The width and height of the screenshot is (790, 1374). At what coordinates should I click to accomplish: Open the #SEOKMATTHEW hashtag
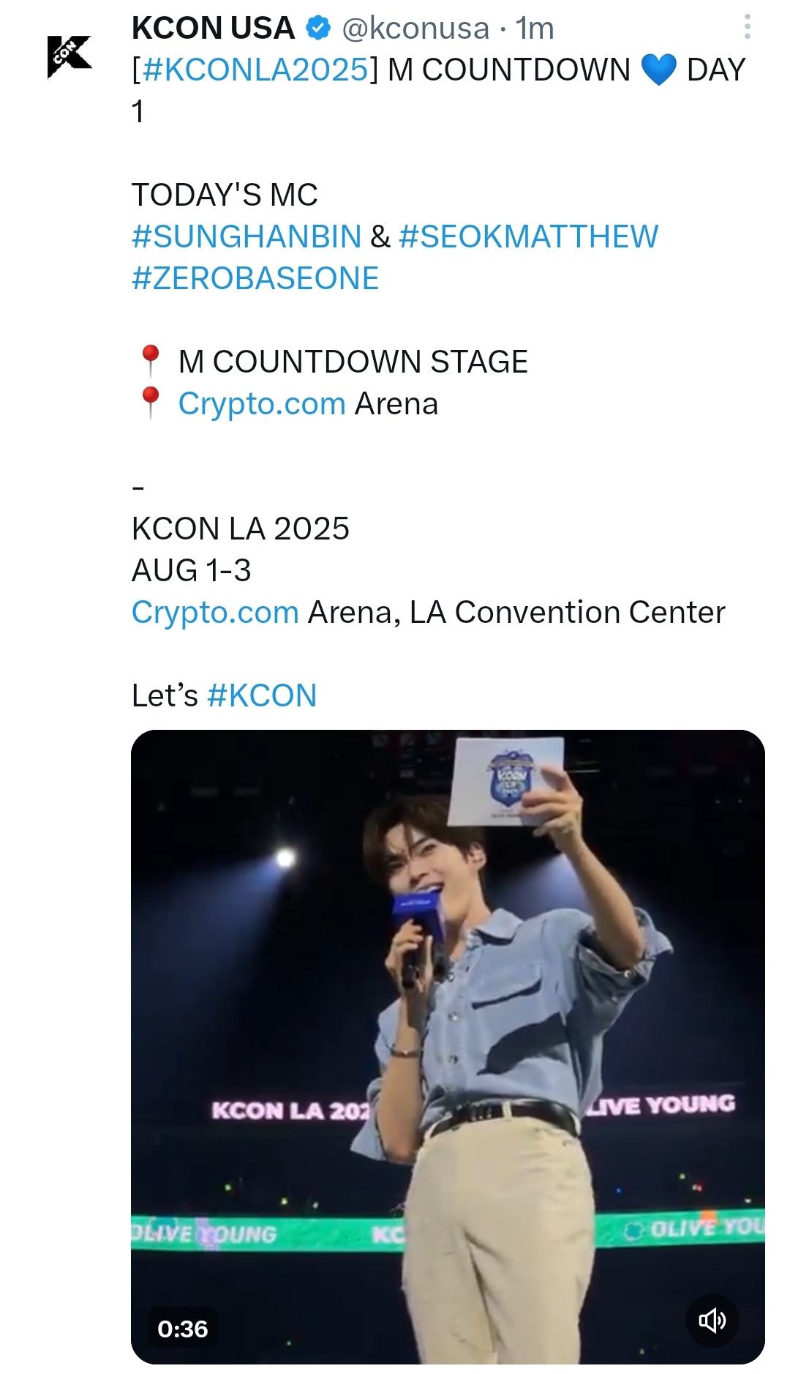pos(528,236)
